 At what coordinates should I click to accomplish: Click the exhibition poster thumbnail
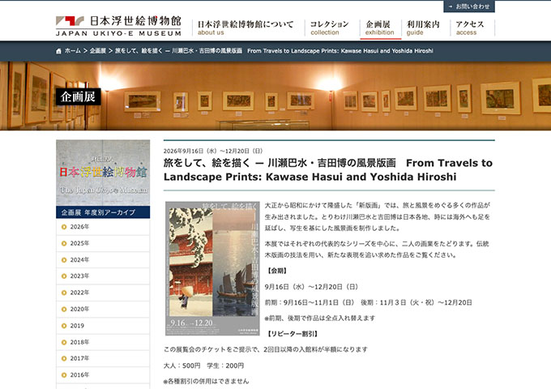[x=212, y=268]
